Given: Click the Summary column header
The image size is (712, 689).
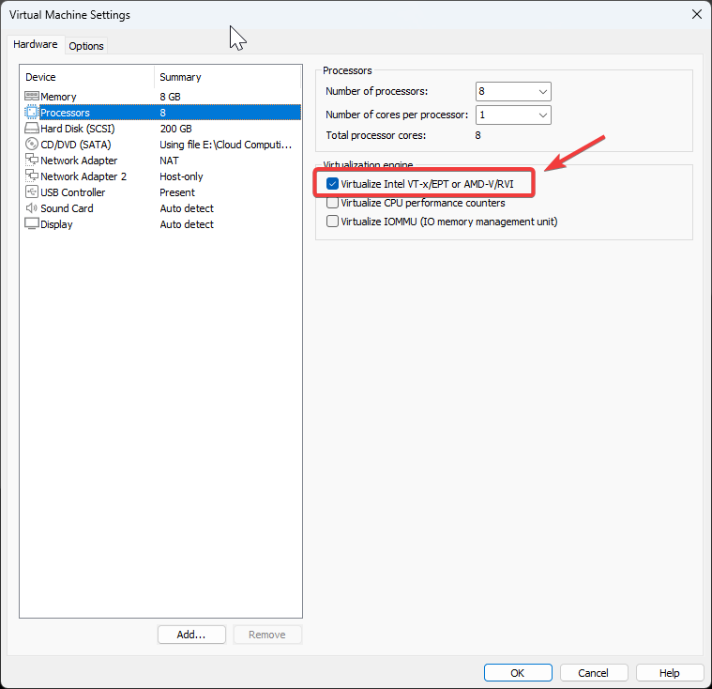Looking at the screenshot, I should [227, 77].
